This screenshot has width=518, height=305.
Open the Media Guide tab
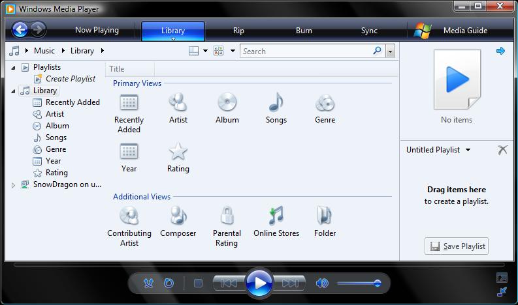[x=465, y=31]
